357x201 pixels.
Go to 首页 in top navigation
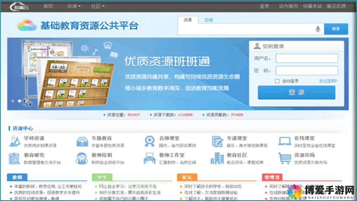point(48,6)
